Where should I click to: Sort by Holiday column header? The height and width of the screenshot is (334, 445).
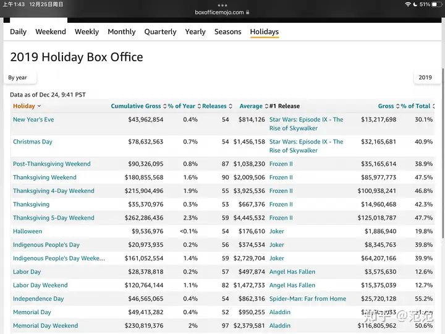click(27, 106)
